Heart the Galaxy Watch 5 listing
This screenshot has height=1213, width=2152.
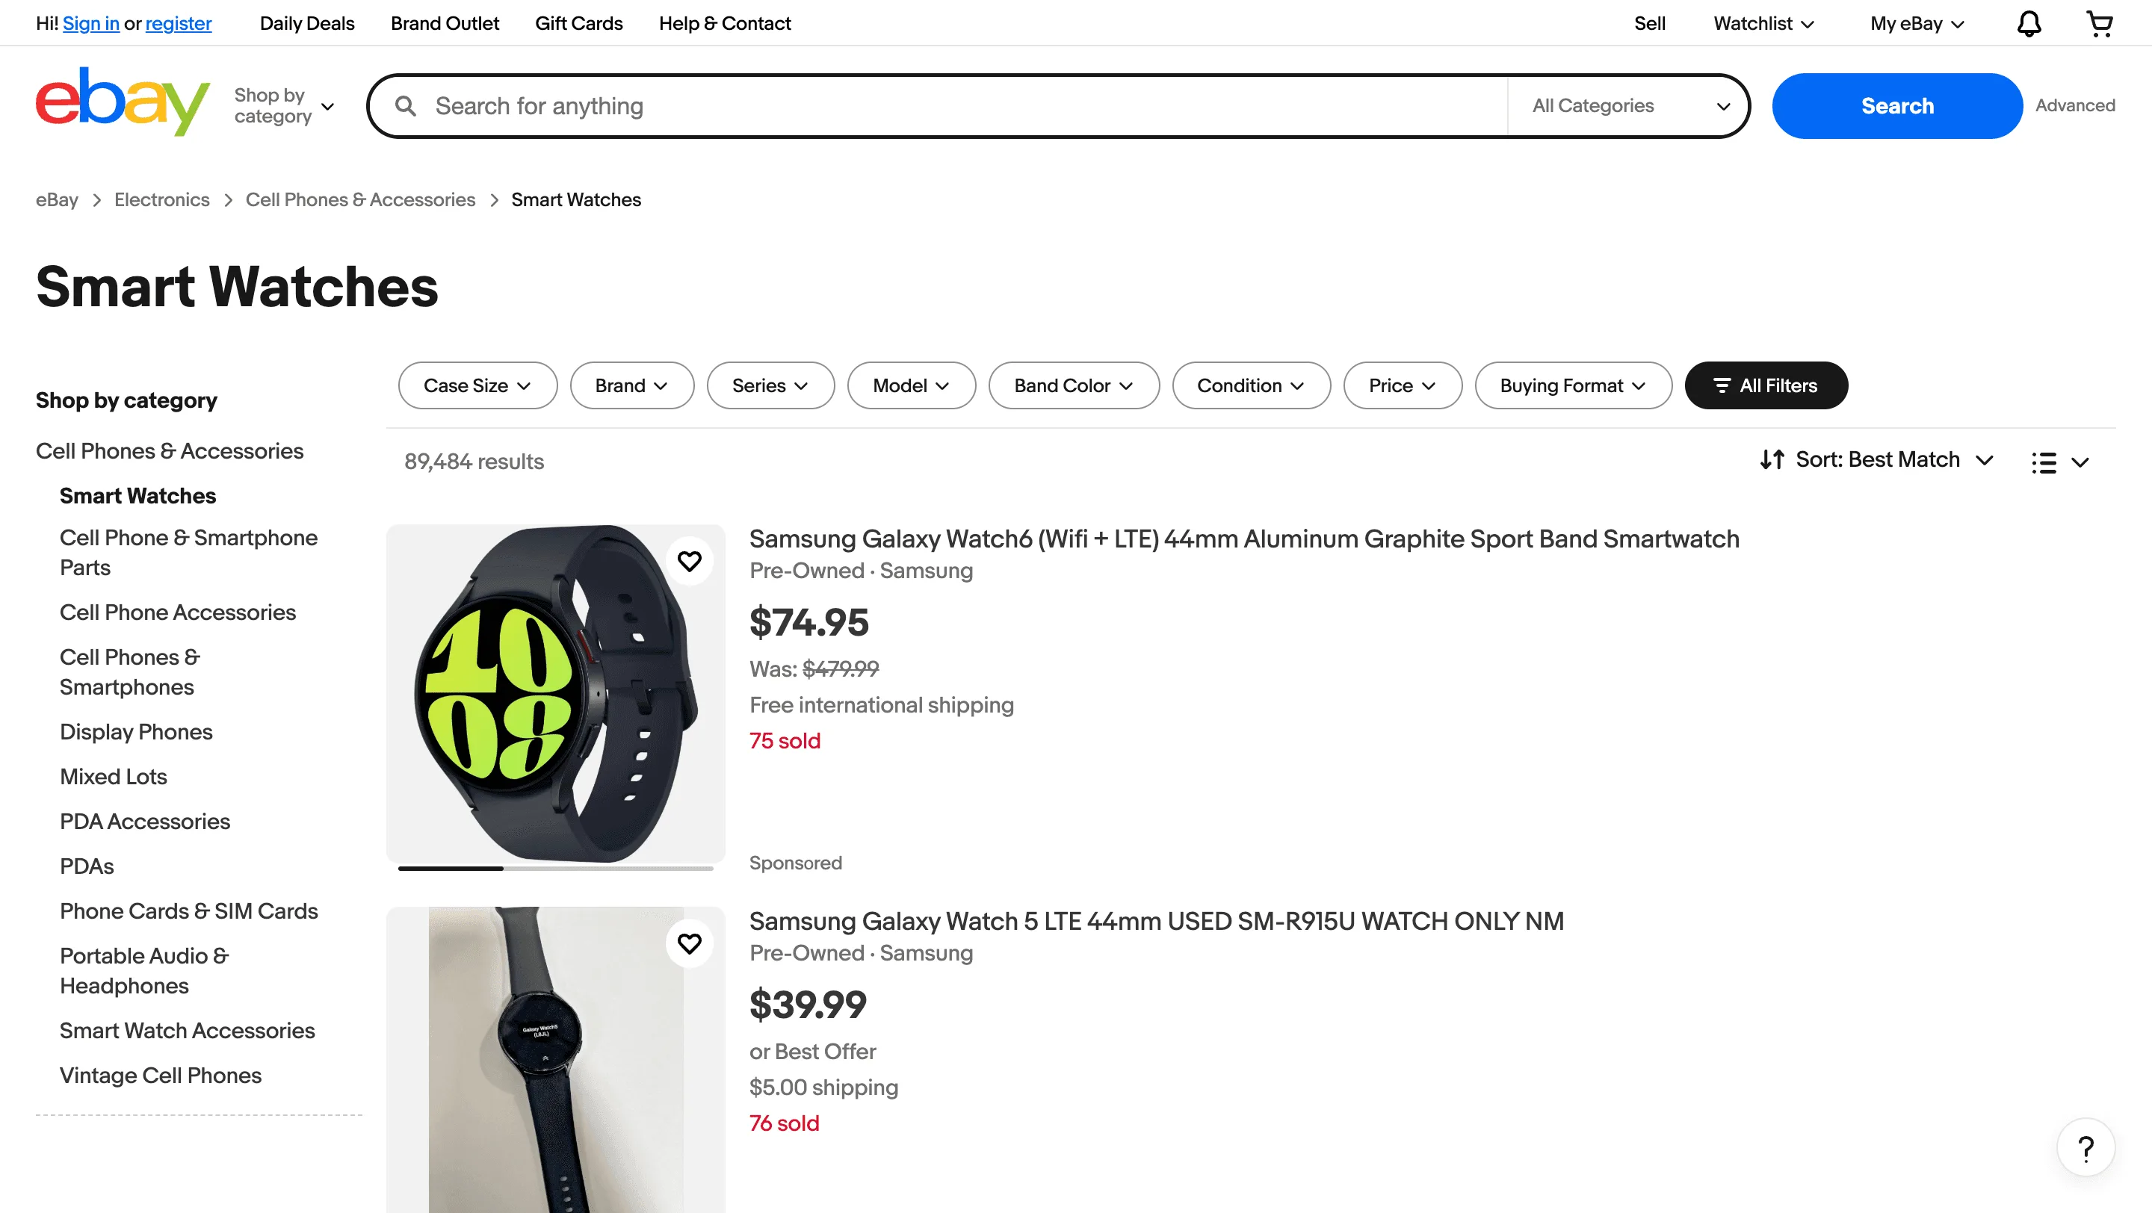tap(689, 943)
